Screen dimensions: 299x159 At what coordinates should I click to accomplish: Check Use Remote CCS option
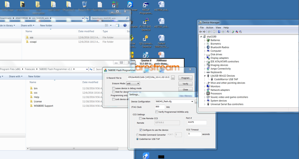pyautogui.click(x=140, y=118)
